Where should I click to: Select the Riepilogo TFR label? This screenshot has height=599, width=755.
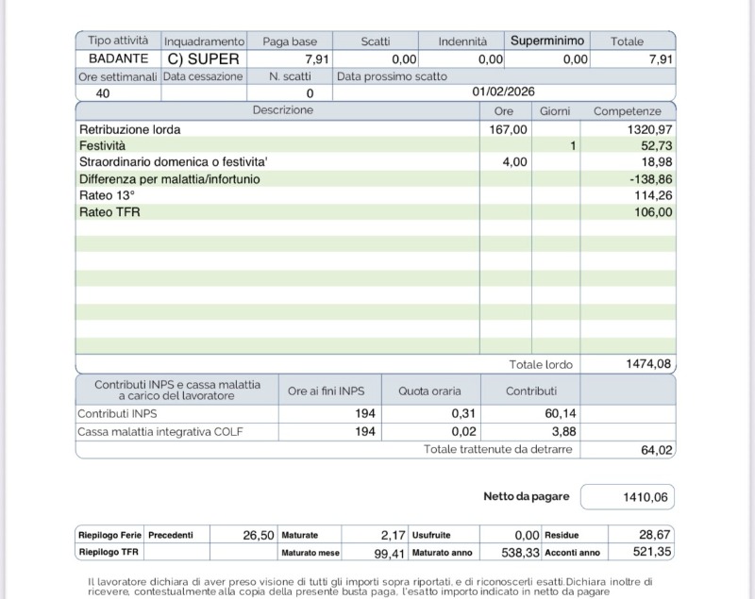[x=108, y=553]
